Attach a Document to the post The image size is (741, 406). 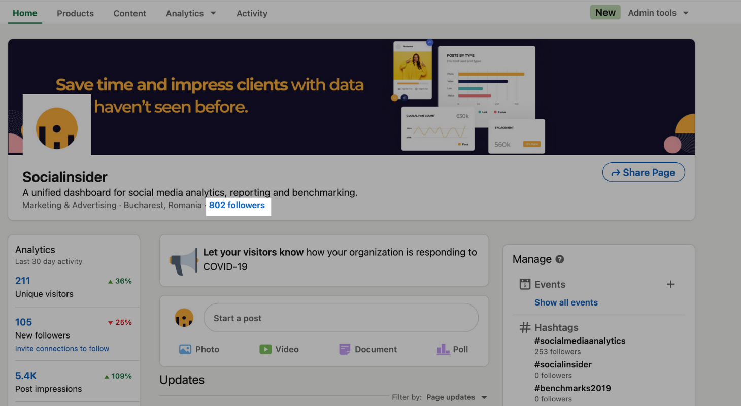coord(368,349)
